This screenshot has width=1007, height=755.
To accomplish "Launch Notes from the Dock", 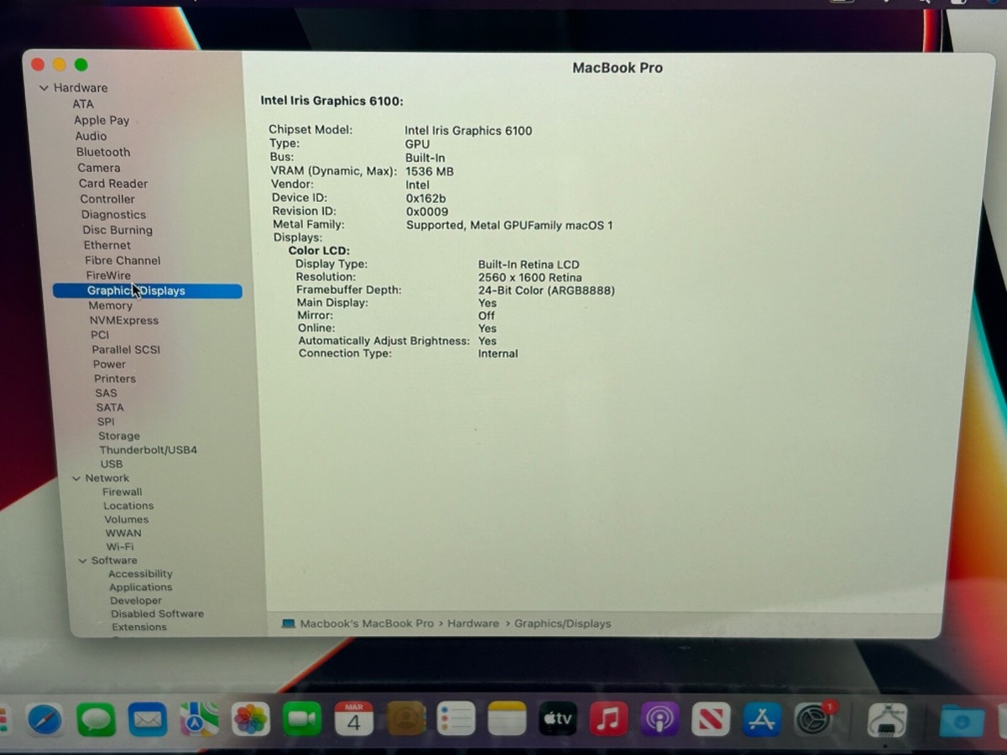I will coord(507,720).
